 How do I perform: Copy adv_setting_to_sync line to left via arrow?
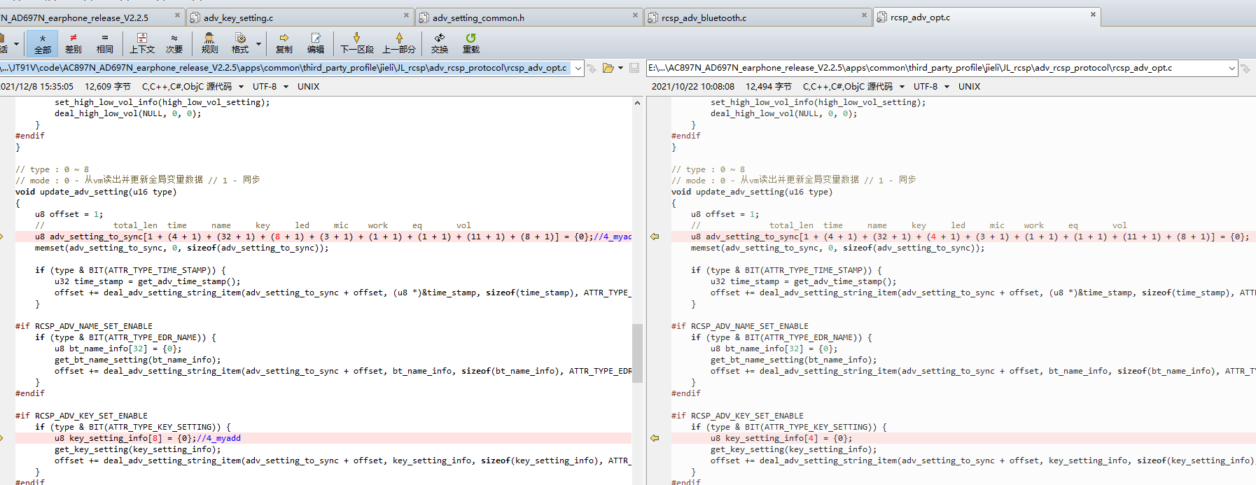655,237
